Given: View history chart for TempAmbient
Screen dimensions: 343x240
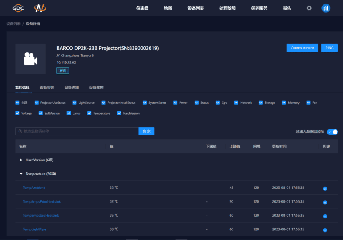Looking at the screenshot, I should pyautogui.click(x=325, y=189).
